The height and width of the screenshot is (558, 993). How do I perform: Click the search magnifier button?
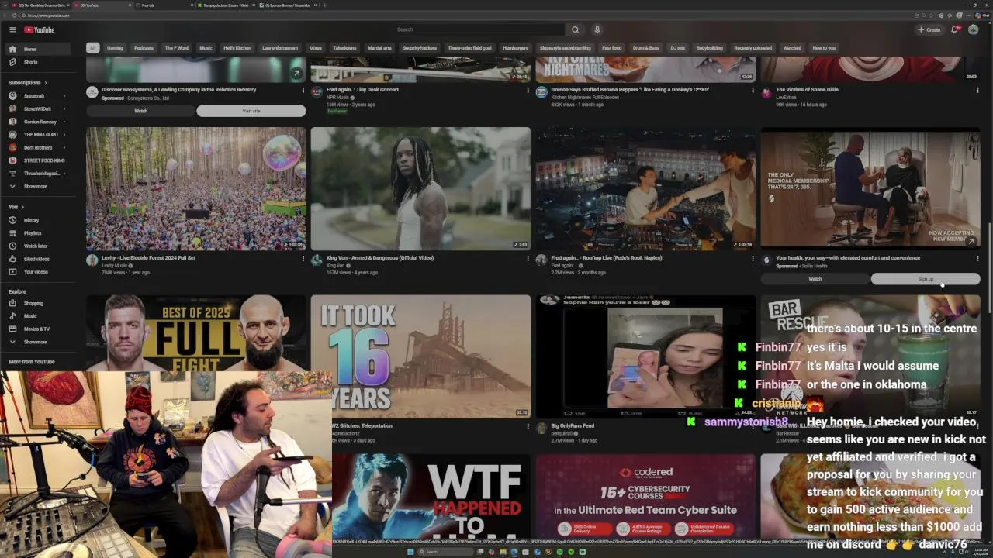pyautogui.click(x=575, y=29)
